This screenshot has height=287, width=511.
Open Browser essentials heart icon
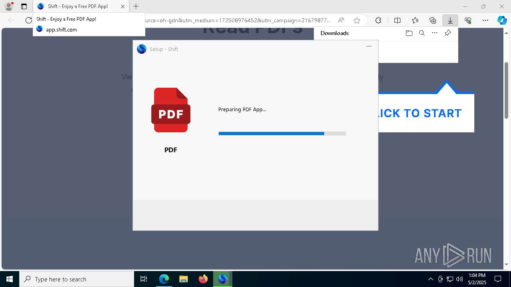[468, 20]
